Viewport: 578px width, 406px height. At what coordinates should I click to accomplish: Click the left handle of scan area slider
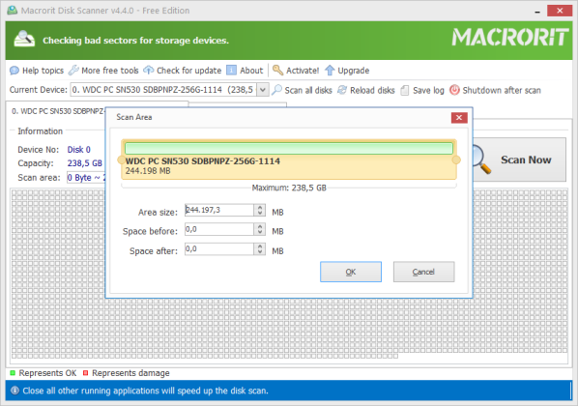(121, 160)
